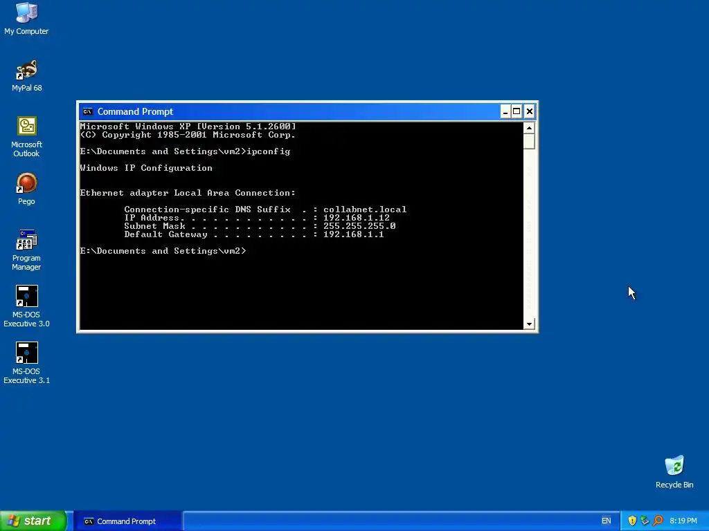The image size is (709, 531).
Task: Click the orange magnifier tray icon
Action: (x=658, y=521)
